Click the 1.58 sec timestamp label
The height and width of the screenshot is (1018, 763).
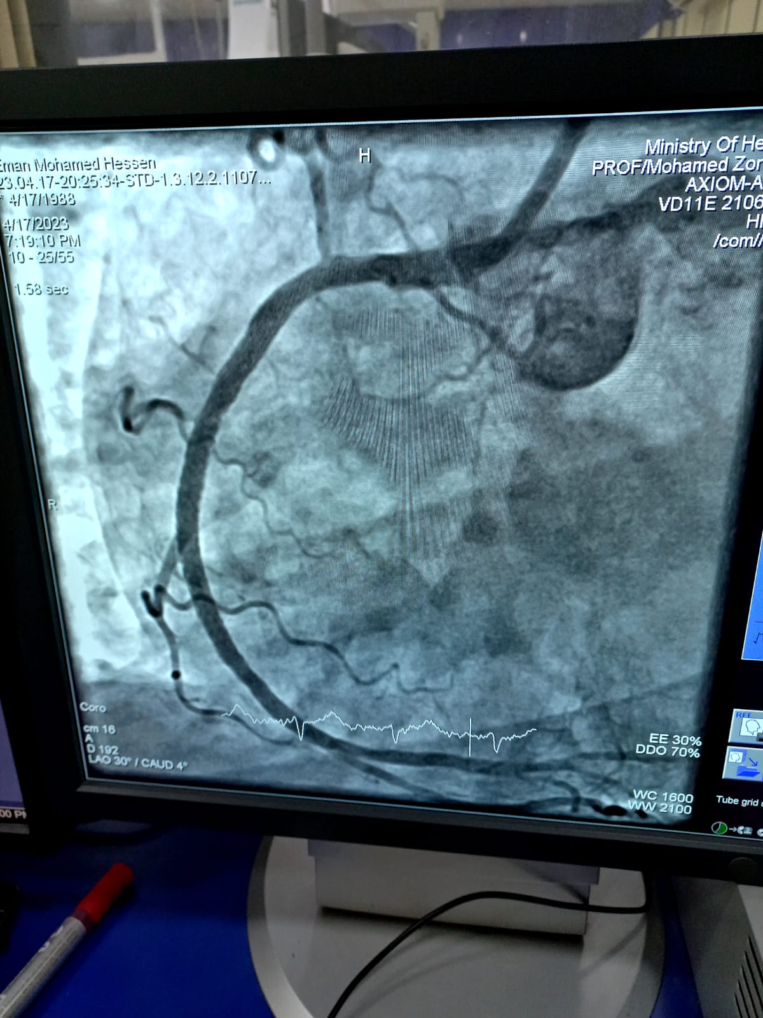[41, 289]
